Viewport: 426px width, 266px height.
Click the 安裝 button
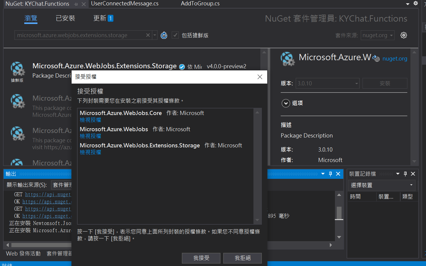coord(385,83)
